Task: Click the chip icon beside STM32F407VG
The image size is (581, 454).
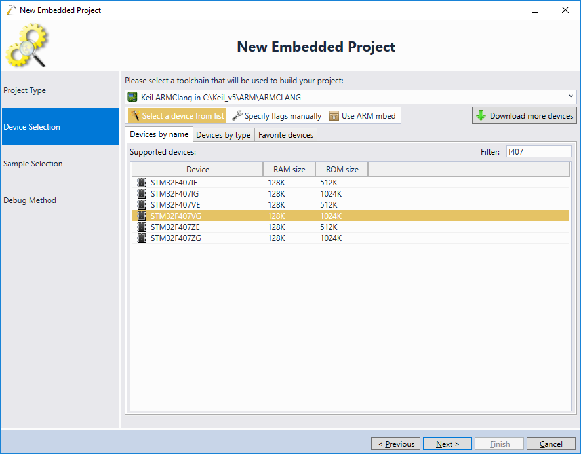Action: (142, 216)
